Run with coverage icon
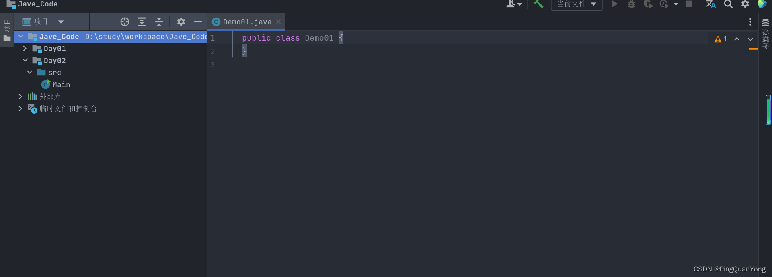The image size is (772, 277). 648,4
